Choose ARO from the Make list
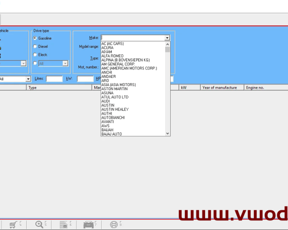The image size is (288, 230). (133, 80)
